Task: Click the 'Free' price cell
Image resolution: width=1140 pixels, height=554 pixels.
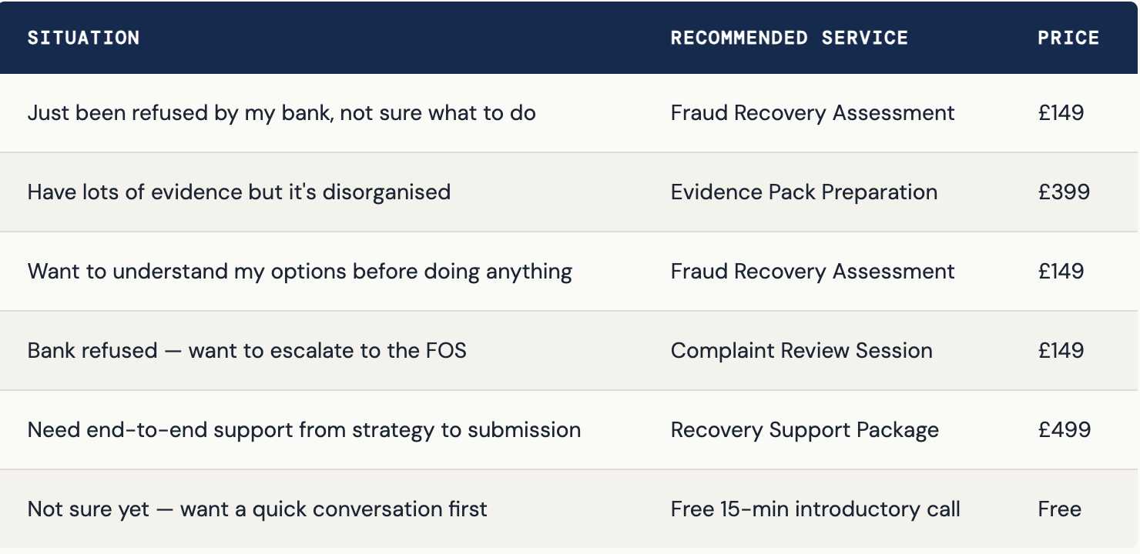Action: 1059,509
